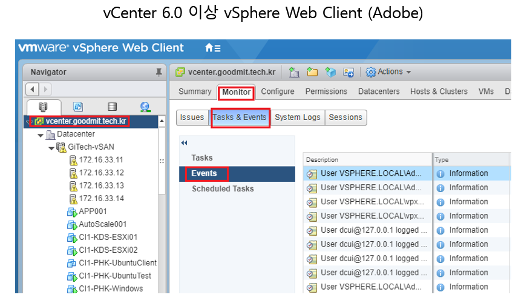Select AutoScale001 virtual machine
The height and width of the screenshot is (306, 524).
[x=103, y=224]
